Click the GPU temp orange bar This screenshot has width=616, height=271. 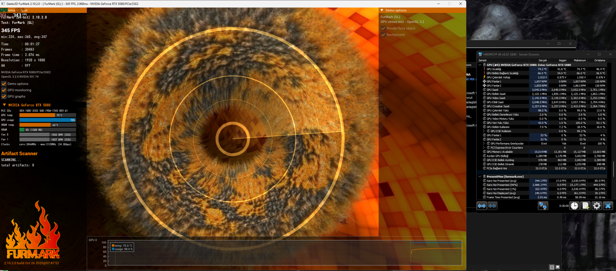(x=37, y=115)
